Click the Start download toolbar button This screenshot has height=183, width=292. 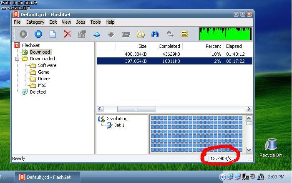pyautogui.click(x=23, y=34)
